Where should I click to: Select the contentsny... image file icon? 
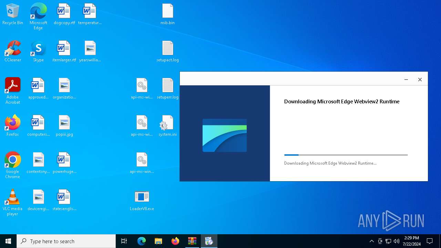pos(38,163)
